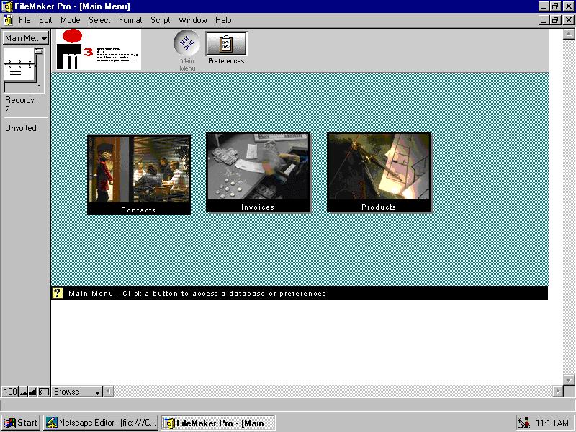
Task: Open the Main Menu layout dropdown
Action: pyautogui.click(x=25, y=38)
